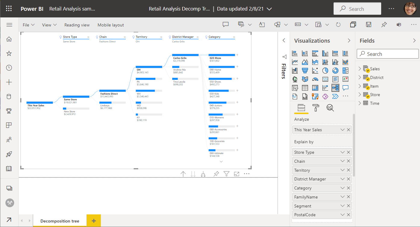Select the Decomposition tree visualization
The image size is (420, 227).
[335, 88]
